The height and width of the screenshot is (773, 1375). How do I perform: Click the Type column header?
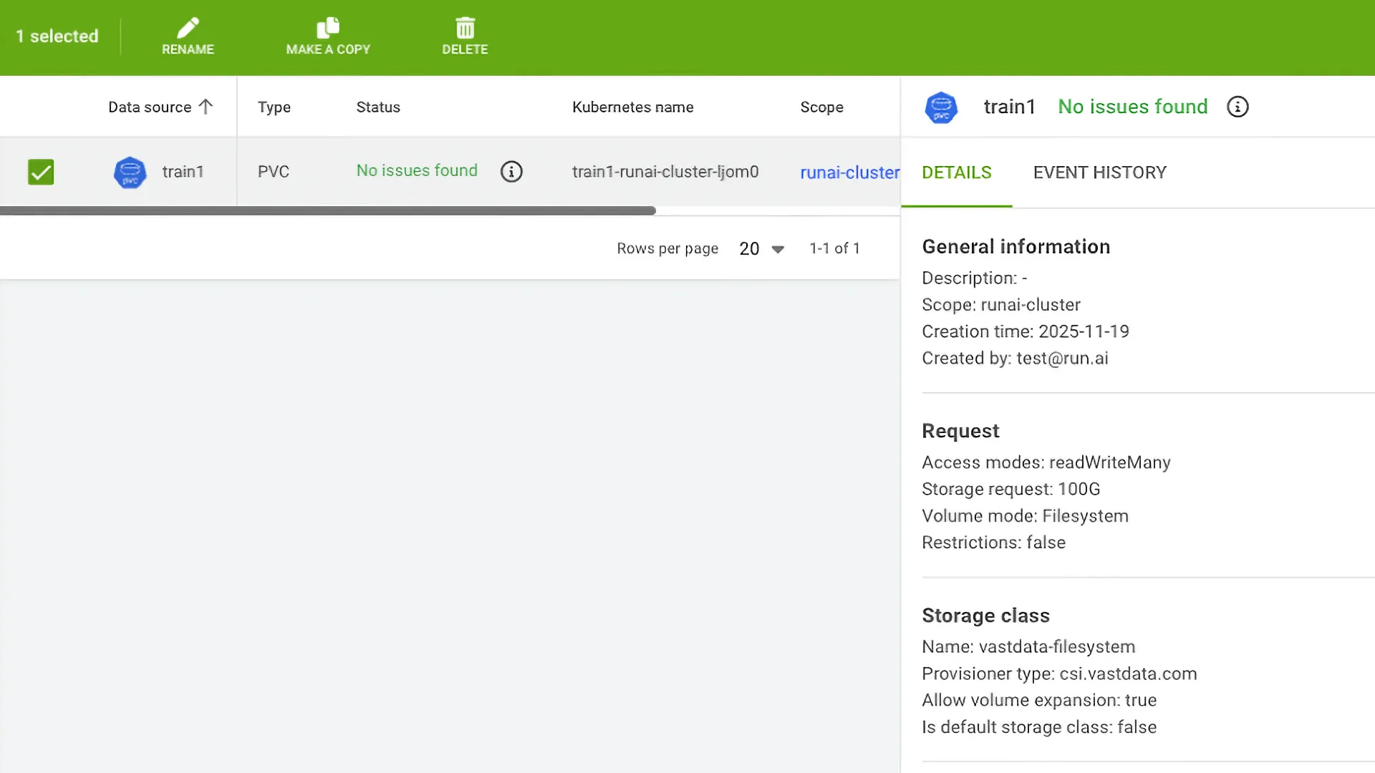(x=274, y=107)
